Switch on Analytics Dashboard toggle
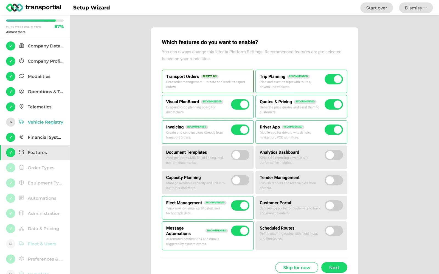The width and height of the screenshot is (439, 274). click(x=334, y=155)
